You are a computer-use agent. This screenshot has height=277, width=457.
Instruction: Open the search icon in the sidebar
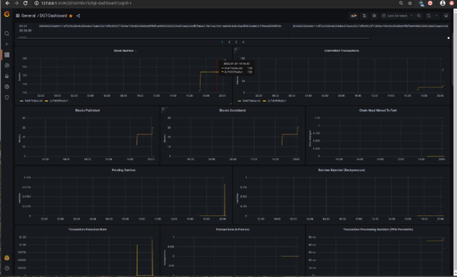[7, 33]
